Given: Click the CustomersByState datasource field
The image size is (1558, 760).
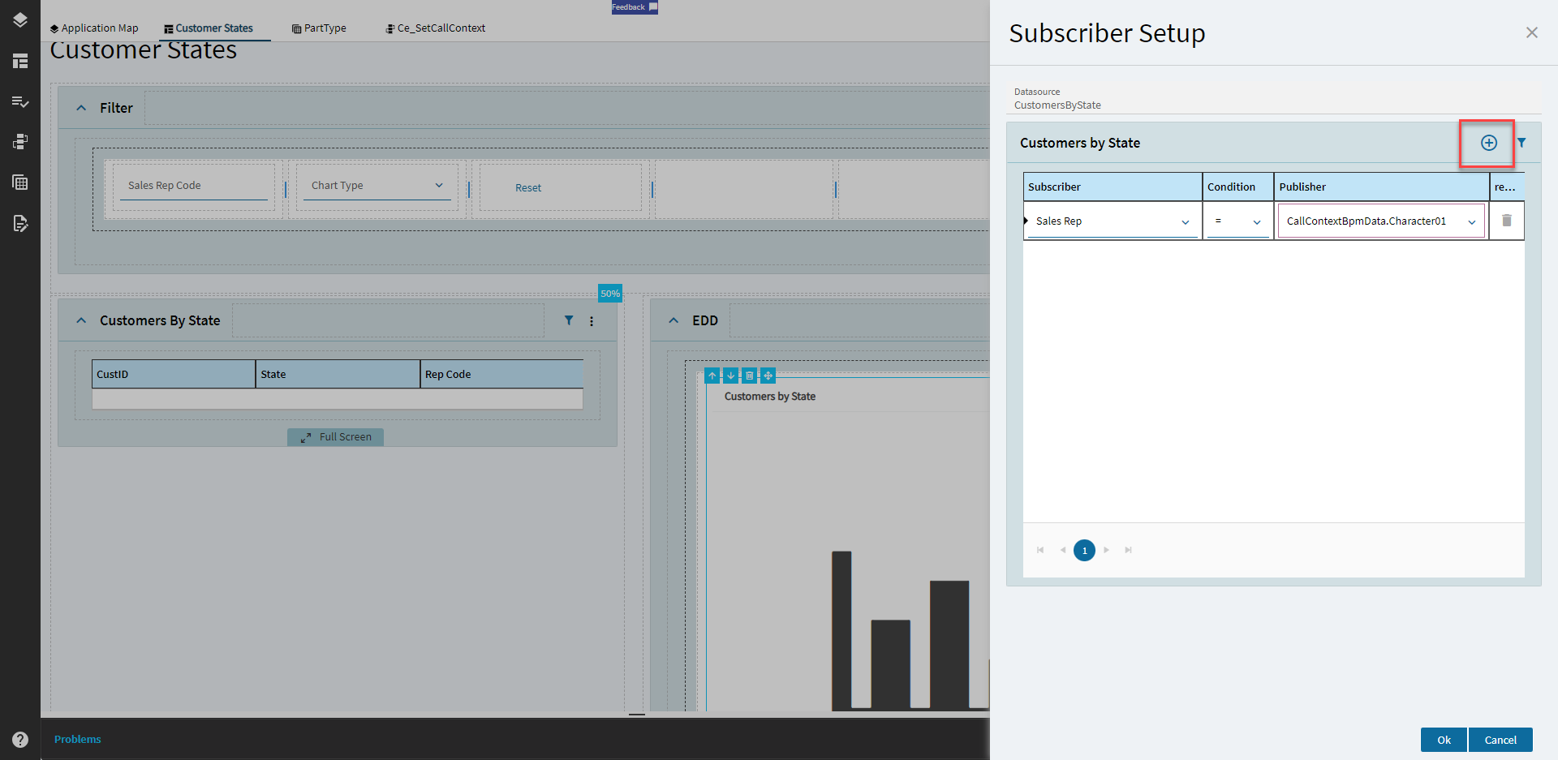Looking at the screenshot, I should (x=1273, y=99).
